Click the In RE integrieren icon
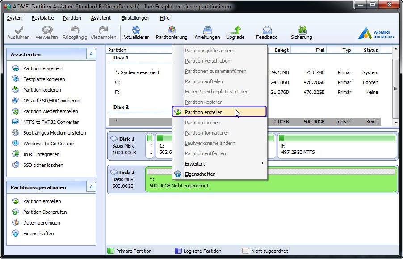Image resolution: width=403 pixels, height=259 pixels. tap(16, 154)
